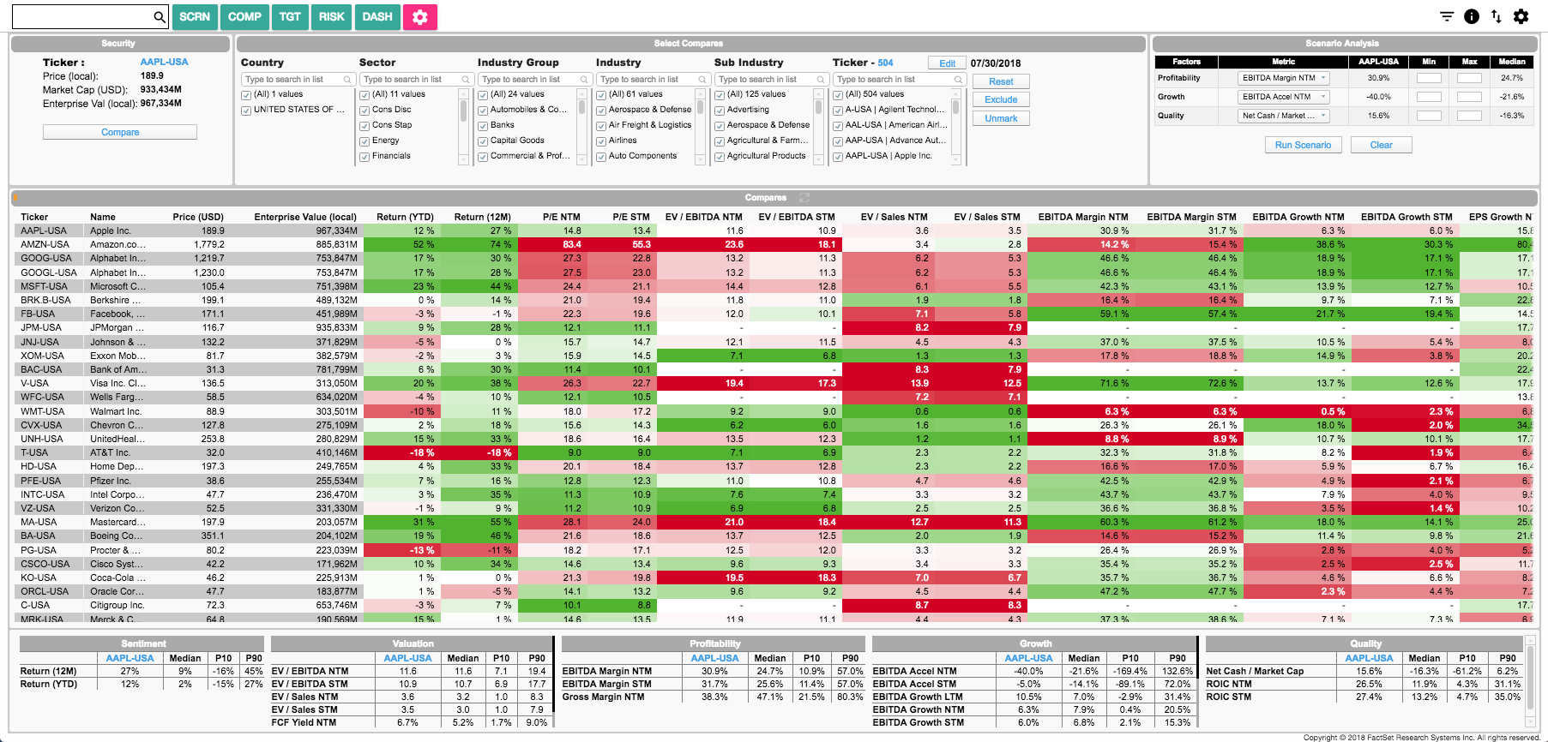Toggle Country (All) 1 values checkbox
The image size is (1548, 742).
tap(246, 95)
